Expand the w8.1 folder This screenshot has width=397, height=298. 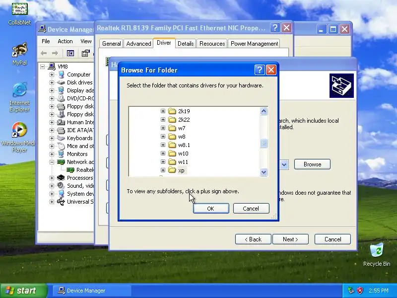pos(163,145)
